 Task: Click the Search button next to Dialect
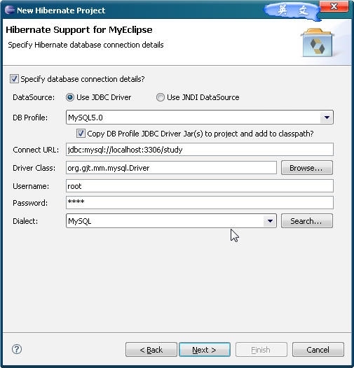[x=307, y=221]
